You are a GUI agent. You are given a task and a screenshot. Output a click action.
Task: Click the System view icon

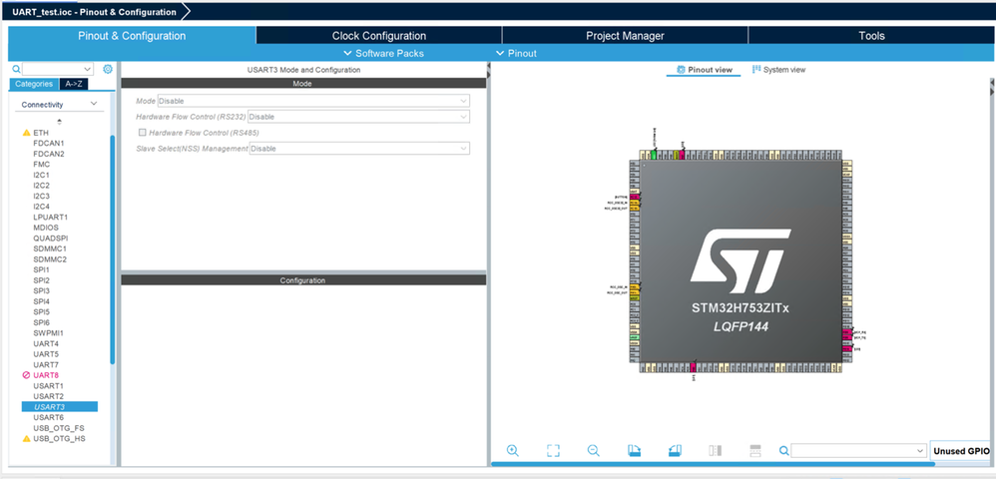[756, 69]
